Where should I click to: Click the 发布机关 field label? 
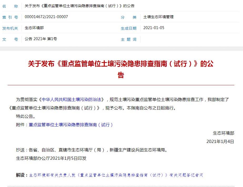(x=10, y=28)
